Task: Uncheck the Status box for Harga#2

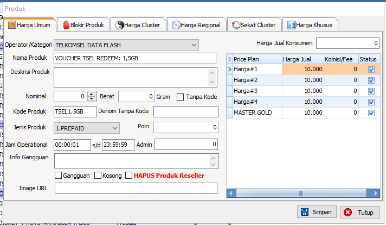Action: pyautogui.click(x=371, y=80)
